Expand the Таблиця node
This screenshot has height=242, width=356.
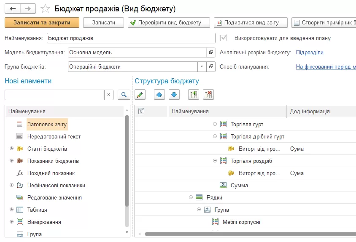pyautogui.click(x=11, y=210)
